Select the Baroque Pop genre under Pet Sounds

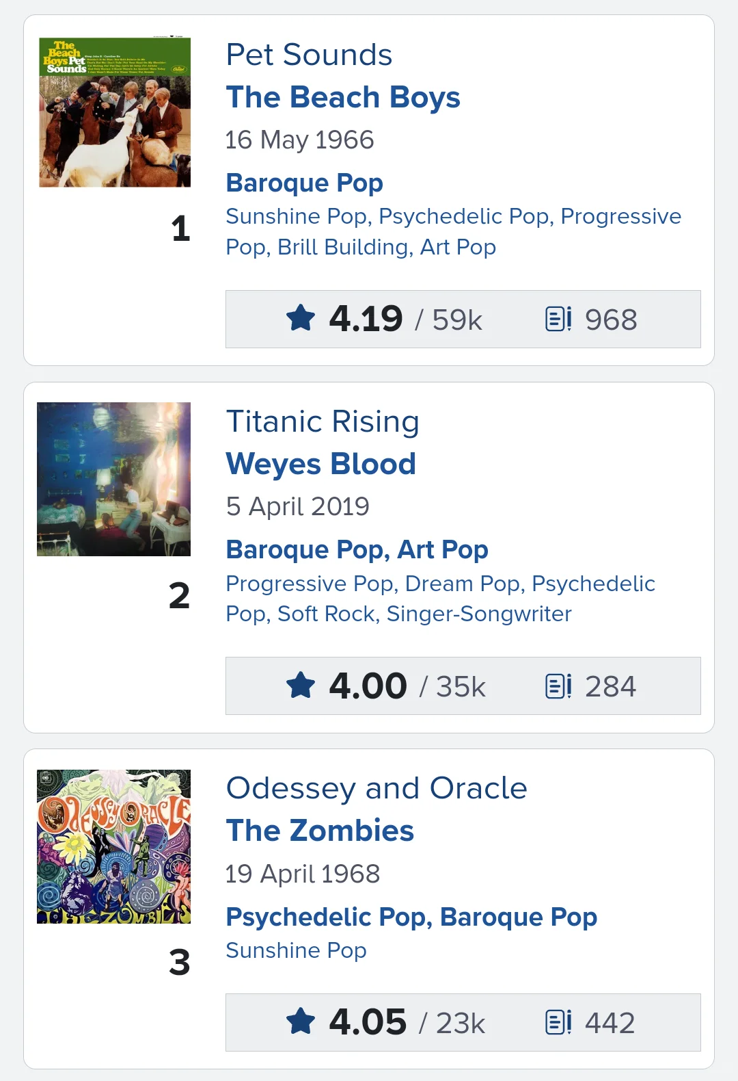pos(304,183)
